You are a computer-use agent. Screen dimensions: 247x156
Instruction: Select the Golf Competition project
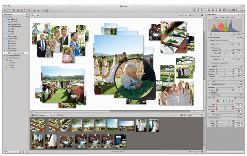[x=14, y=58]
